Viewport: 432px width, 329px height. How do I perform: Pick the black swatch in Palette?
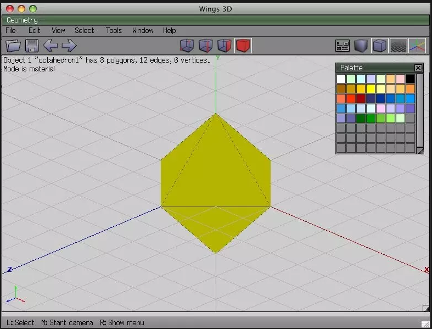coord(410,79)
